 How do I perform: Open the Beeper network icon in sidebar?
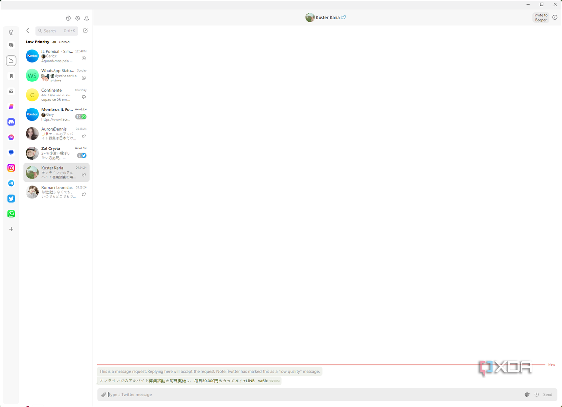(x=11, y=107)
